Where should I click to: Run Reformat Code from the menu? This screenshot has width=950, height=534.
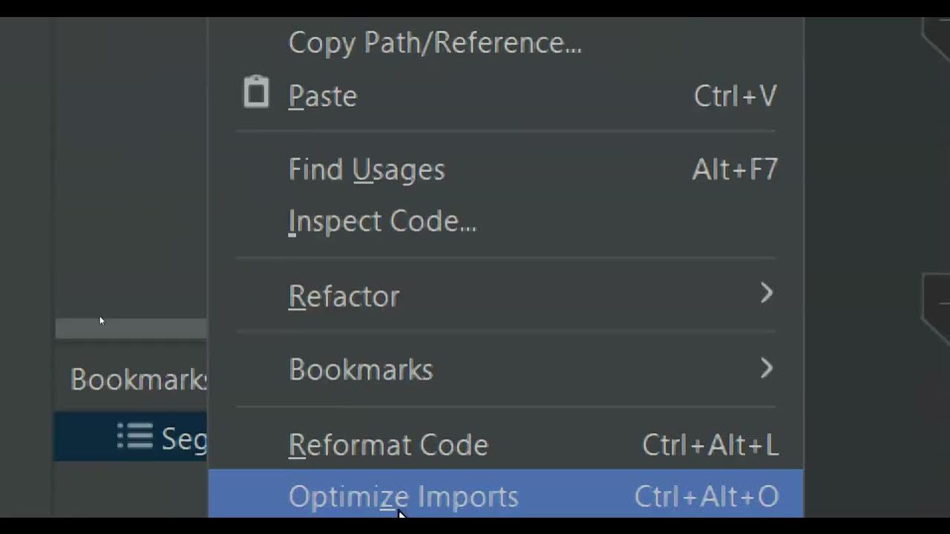click(x=388, y=445)
